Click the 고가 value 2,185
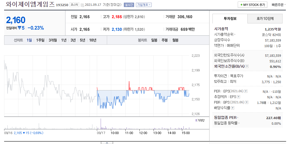 tap(117, 17)
